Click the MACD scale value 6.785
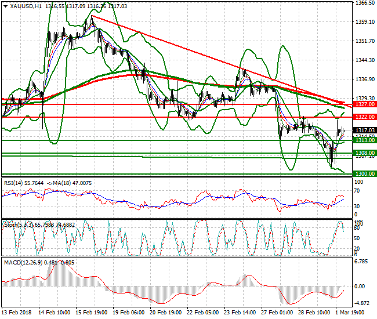The image size is (377, 319). tap(361, 262)
